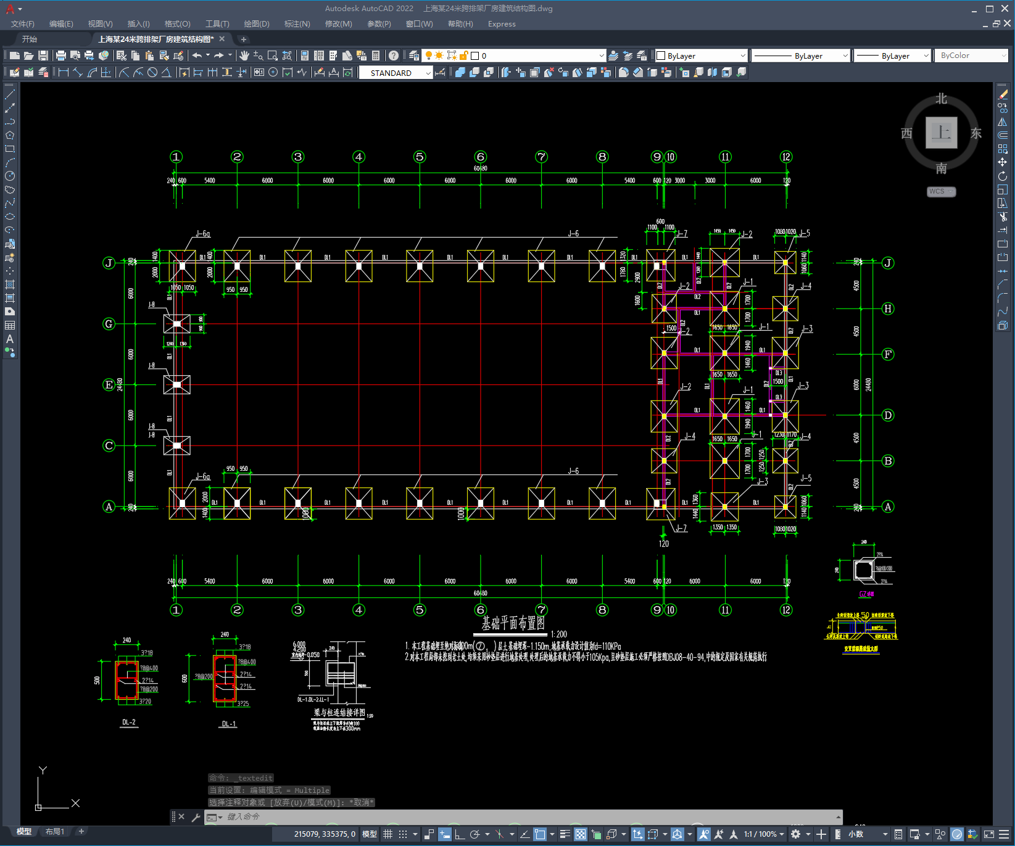
Task: Toggle polar tracking in status bar
Action: click(x=474, y=834)
